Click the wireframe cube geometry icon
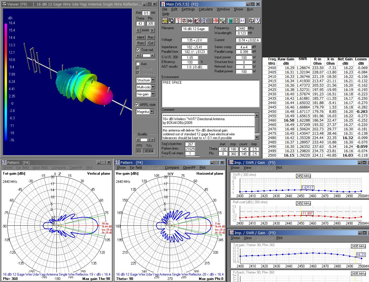This screenshot has width=369, height=282. (184, 21)
